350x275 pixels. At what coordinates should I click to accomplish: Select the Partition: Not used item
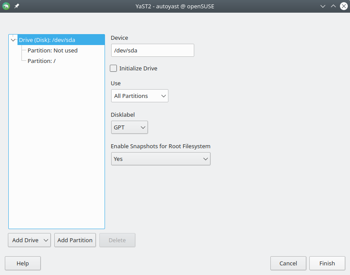[52, 50]
